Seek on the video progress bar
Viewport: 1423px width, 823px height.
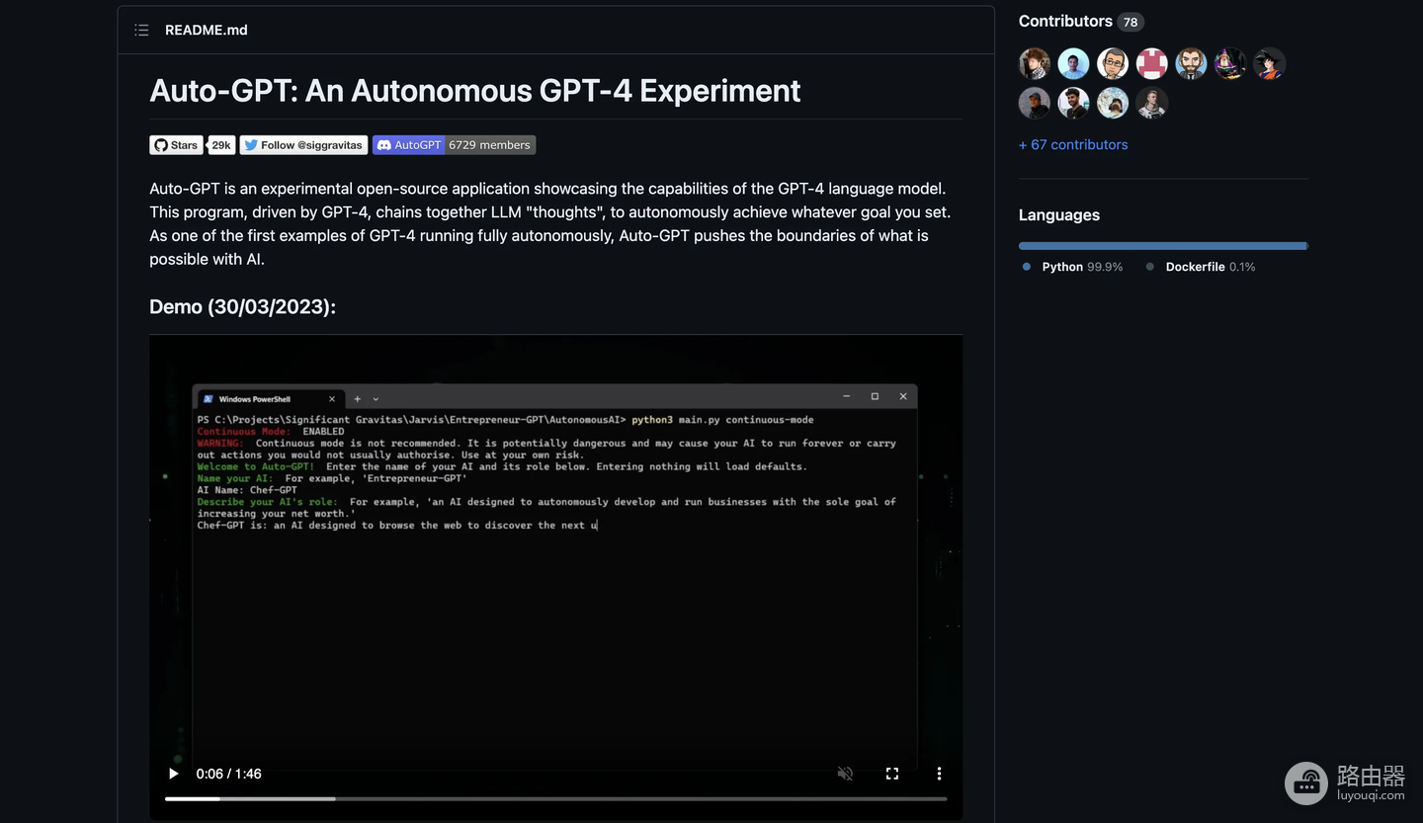pos(555,798)
